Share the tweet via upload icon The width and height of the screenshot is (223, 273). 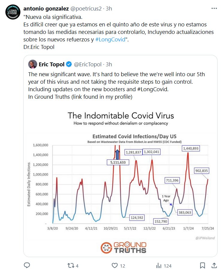coord(214,265)
